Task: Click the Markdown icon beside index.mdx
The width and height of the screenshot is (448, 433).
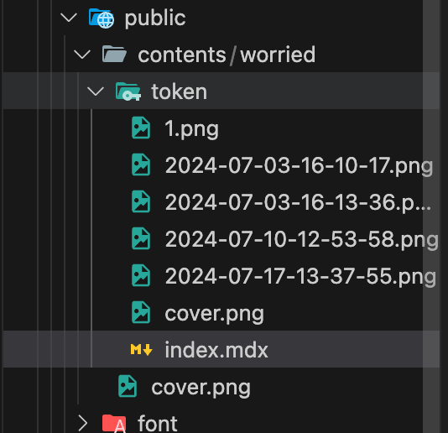Action: [141, 350]
